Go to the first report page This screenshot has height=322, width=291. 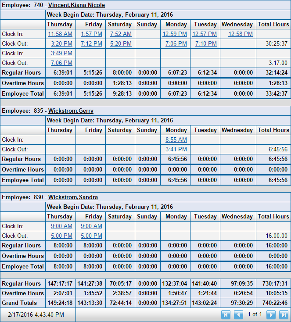point(226,315)
